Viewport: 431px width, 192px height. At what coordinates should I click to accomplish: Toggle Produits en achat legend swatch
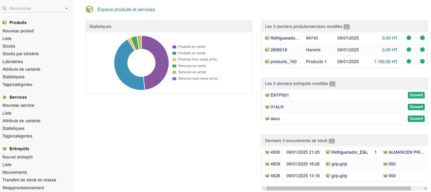(174, 53)
